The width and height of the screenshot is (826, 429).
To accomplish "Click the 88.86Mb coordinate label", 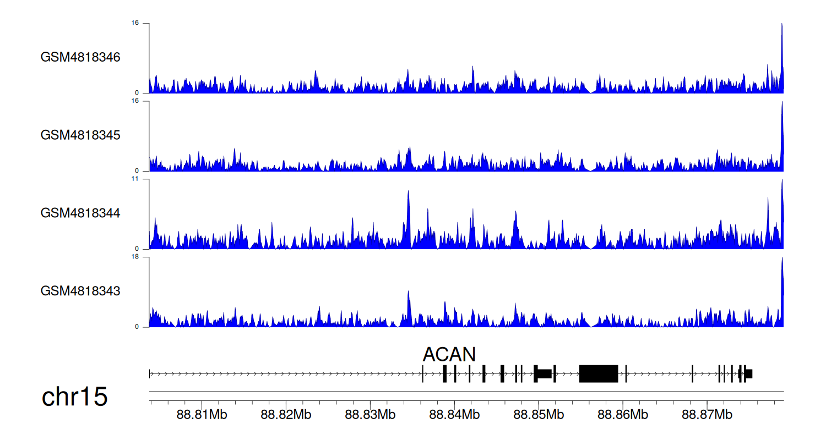I will point(622,414).
